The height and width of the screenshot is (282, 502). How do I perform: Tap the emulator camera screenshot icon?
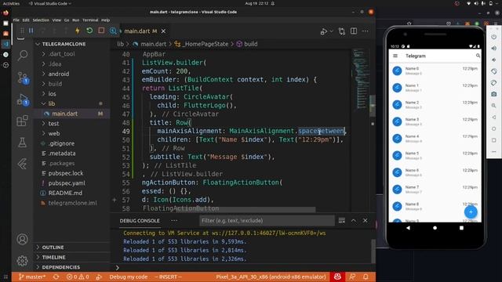pyautogui.click(x=494, y=94)
